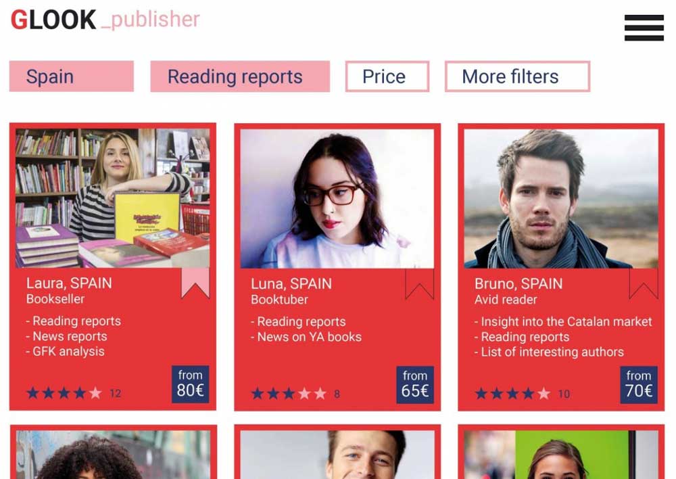Toggle the bookmark on Laura's card
Viewport: 676px width, 479px height.
pos(195,283)
